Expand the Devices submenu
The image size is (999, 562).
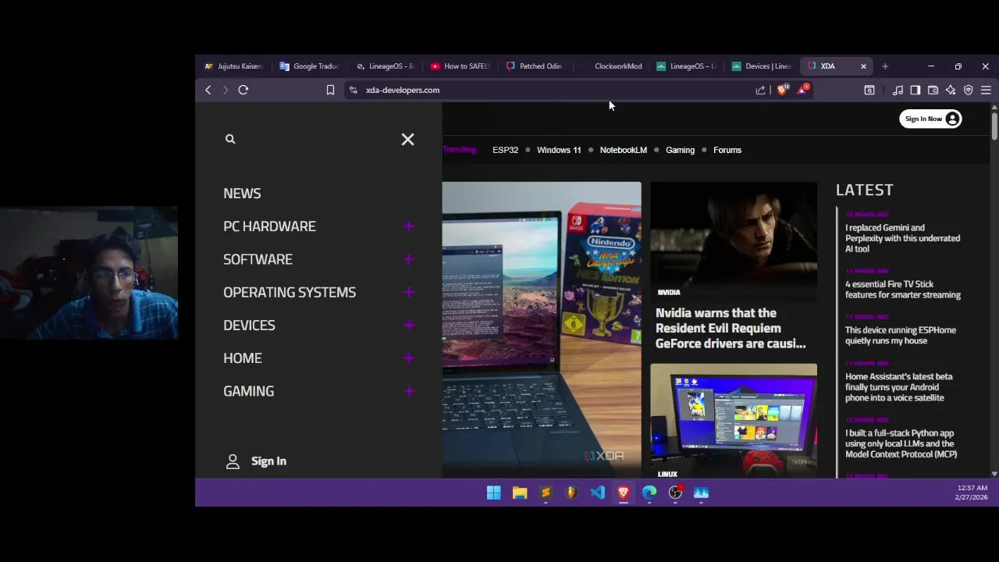pyautogui.click(x=409, y=325)
